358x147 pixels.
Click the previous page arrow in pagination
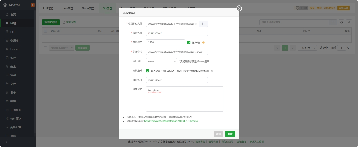277,48
